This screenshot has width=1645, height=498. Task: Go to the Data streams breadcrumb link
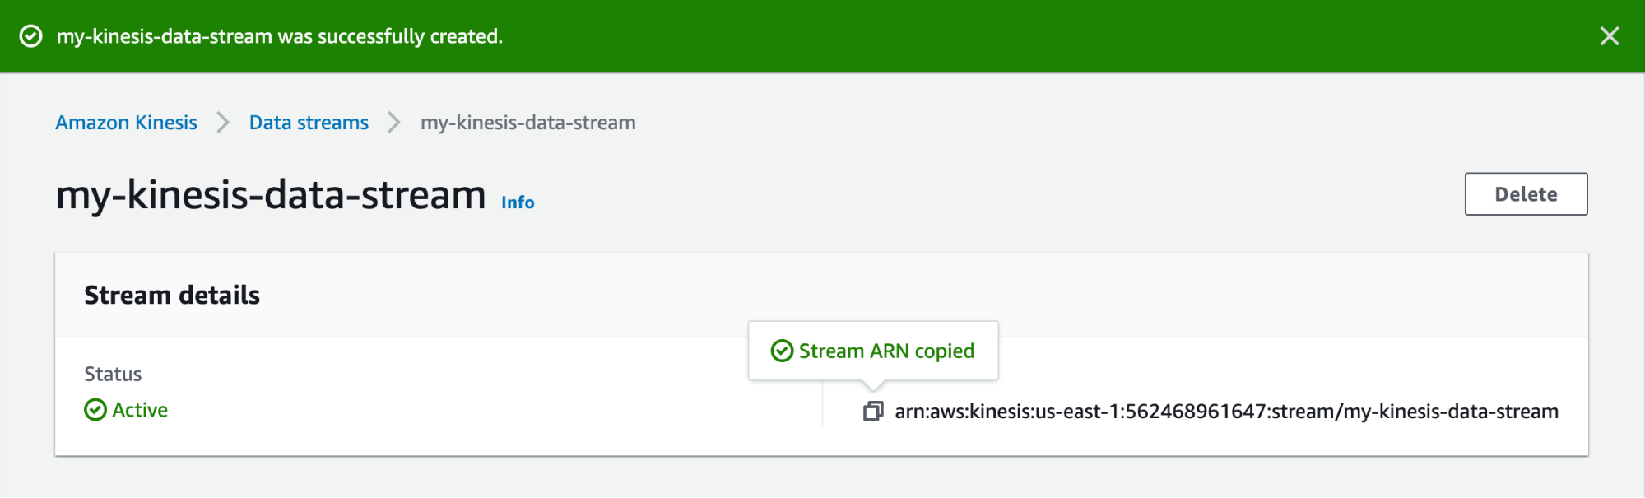point(309,123)
